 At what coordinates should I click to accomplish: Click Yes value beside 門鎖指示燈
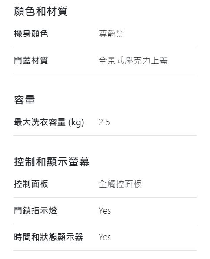pos(105,211)
